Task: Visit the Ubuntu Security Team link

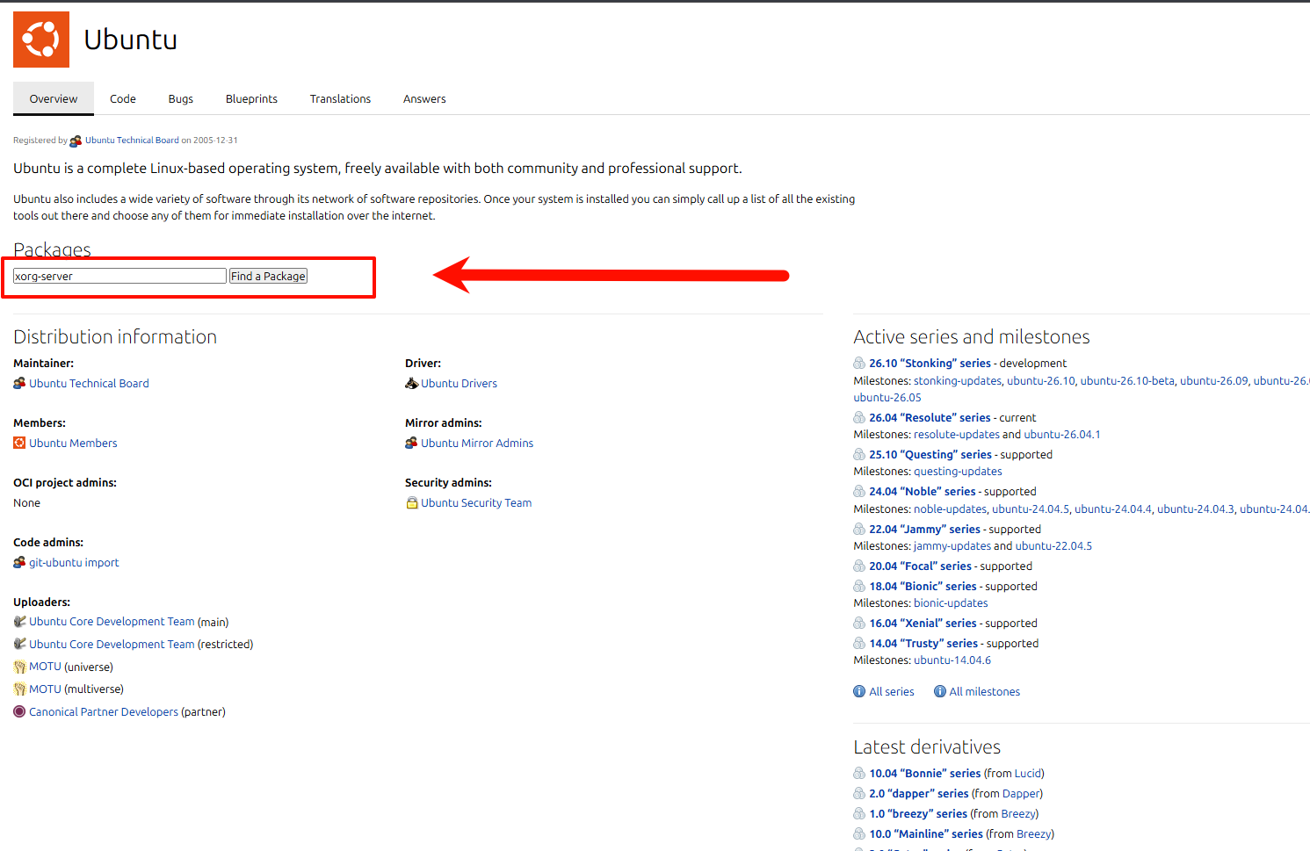Action: coord(476,502)
